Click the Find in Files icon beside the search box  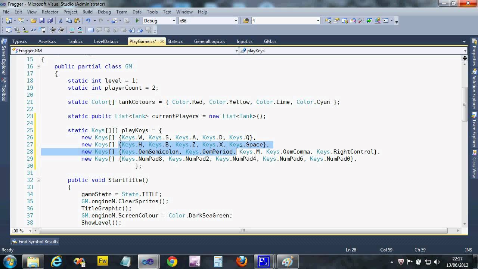coord(246,21)
